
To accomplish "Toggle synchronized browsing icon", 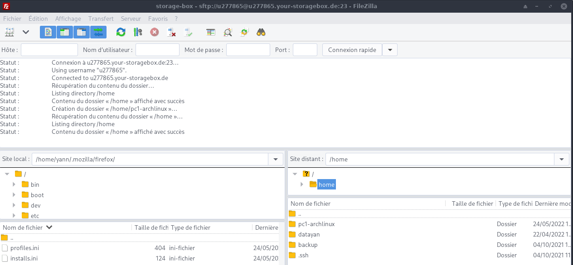I will point(244,32).
